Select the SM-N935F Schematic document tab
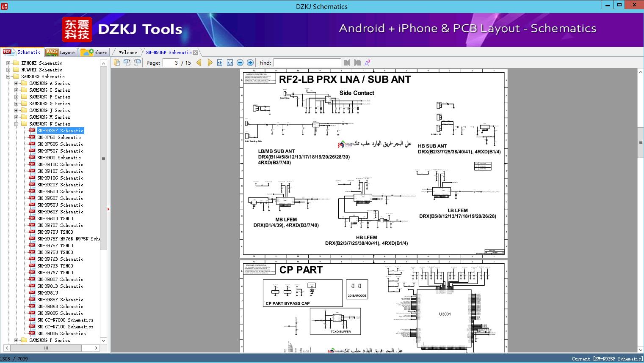 [x=169, y=52]
